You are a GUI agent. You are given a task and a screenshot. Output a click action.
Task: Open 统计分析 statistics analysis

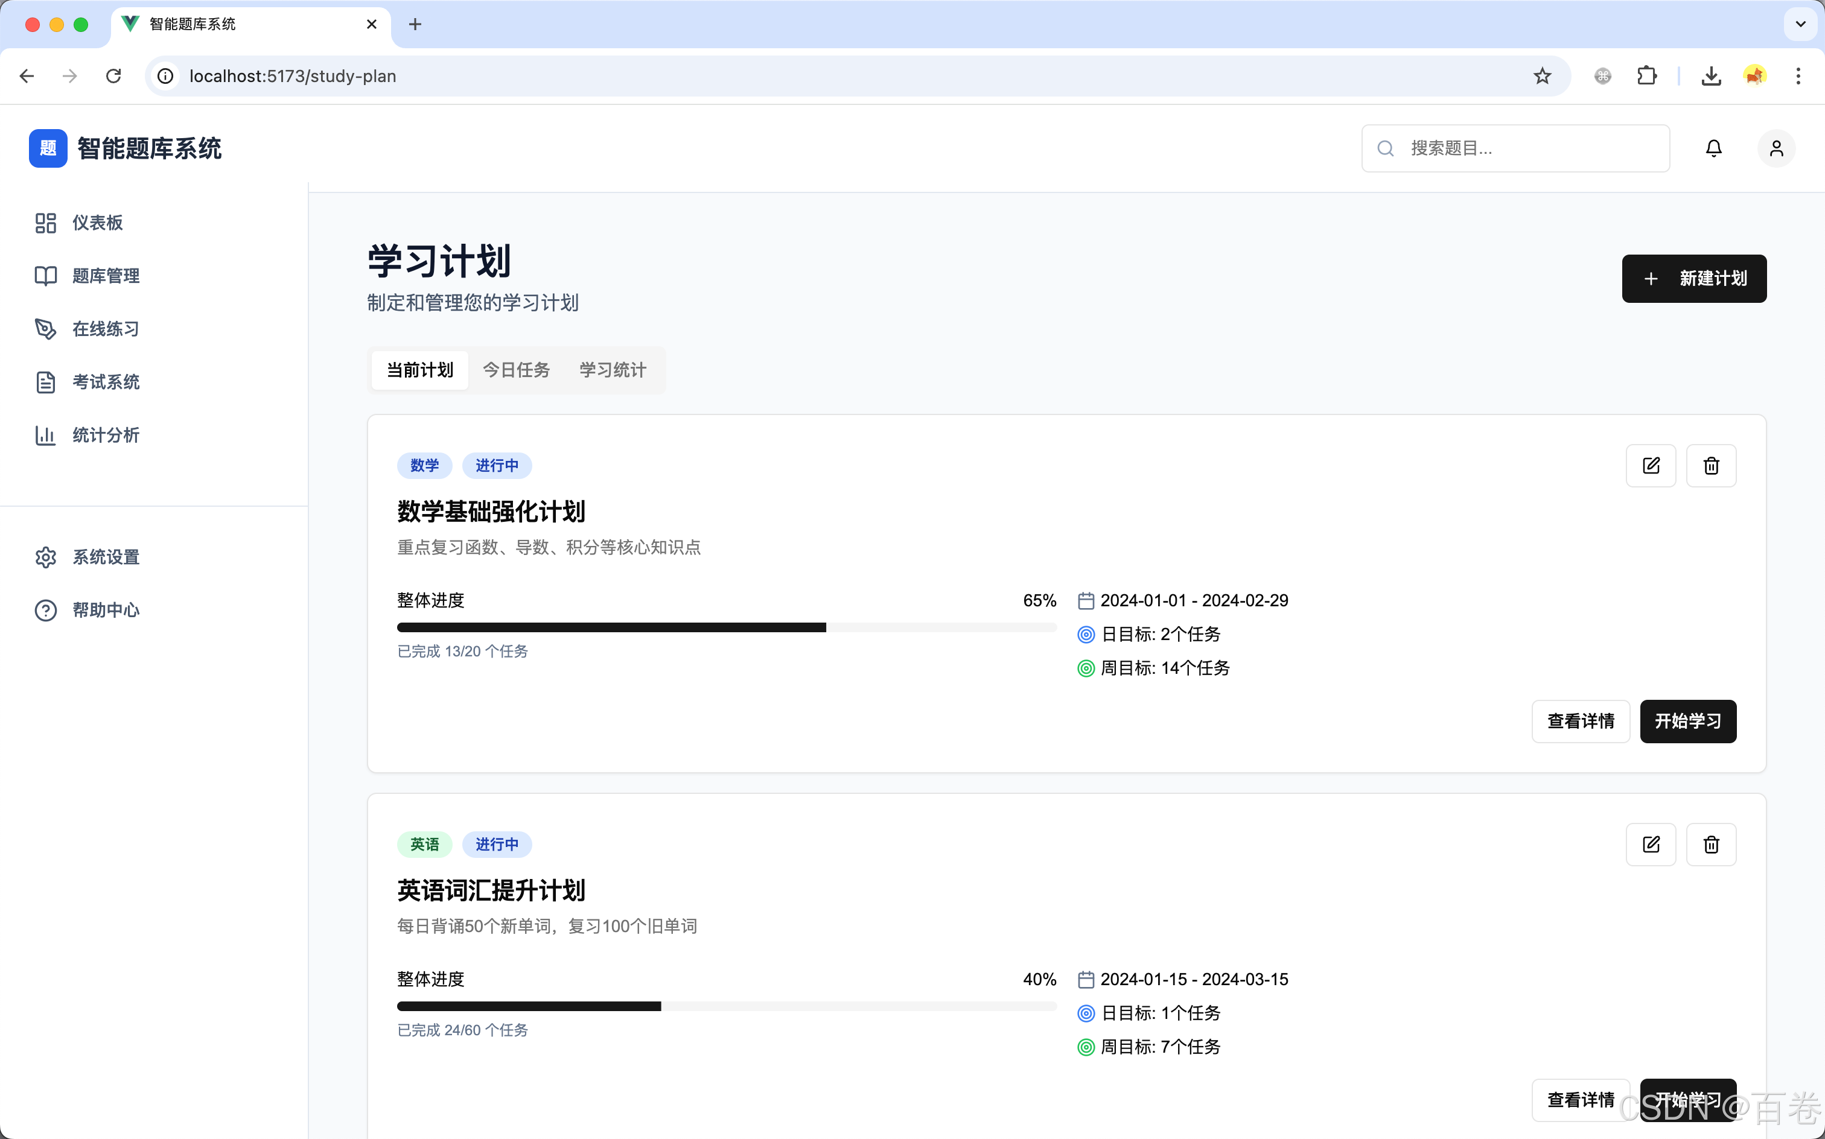(105, 436)
